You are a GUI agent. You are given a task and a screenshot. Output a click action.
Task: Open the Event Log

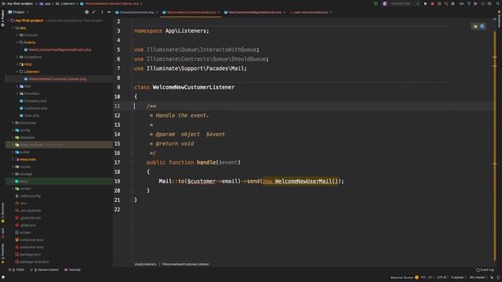485,269
